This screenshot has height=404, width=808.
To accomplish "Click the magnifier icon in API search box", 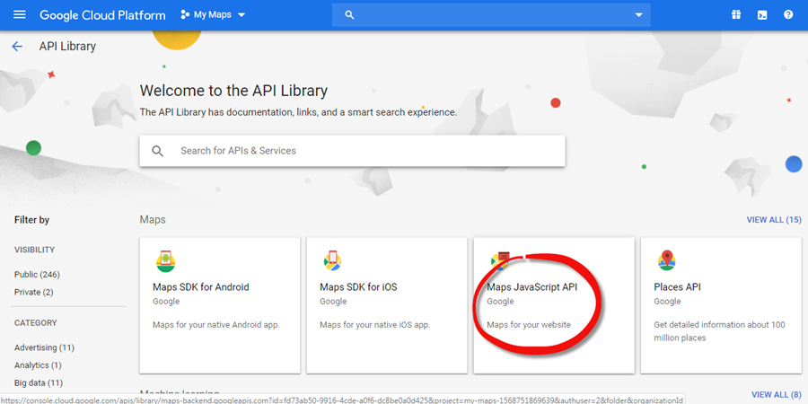I will [158, 151].
